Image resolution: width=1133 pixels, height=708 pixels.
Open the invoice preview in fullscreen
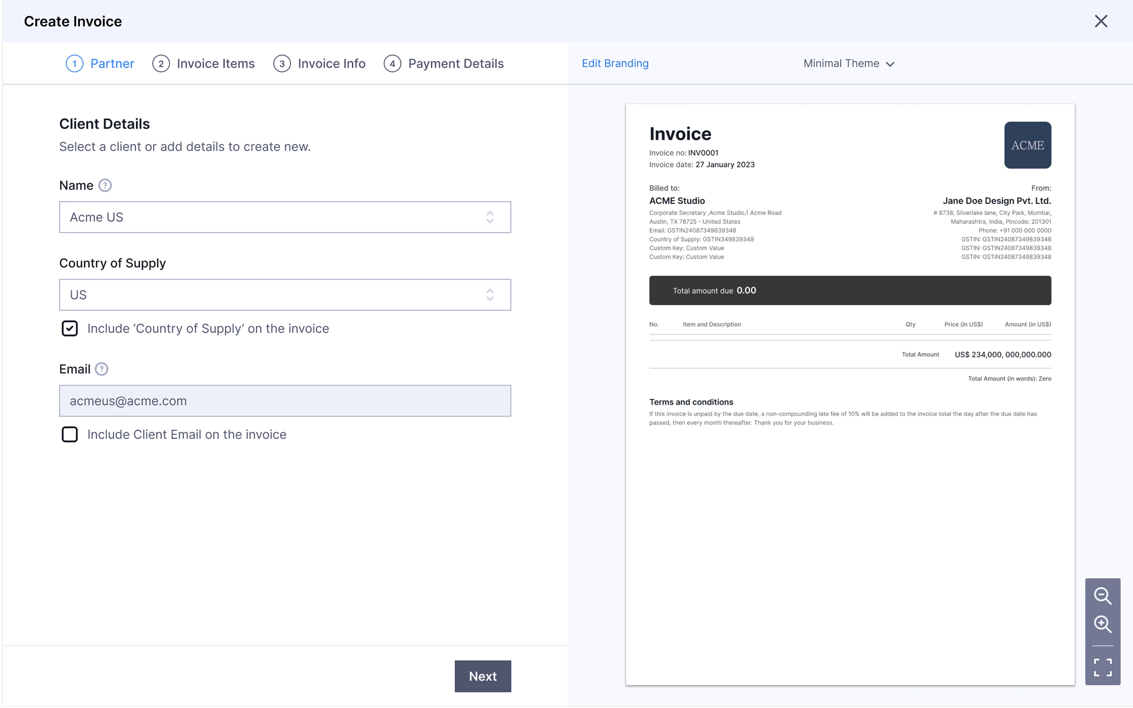(1104, 667)
